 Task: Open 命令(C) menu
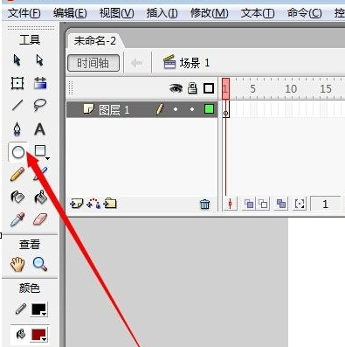click(305, 13)
